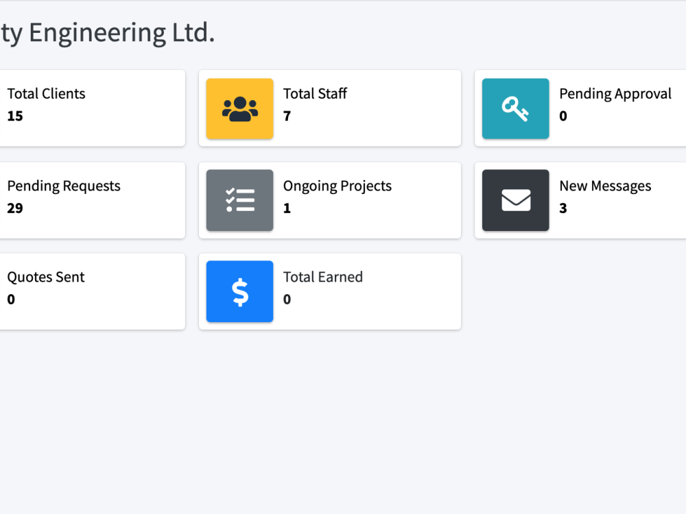Click the Pending Requests card
This screenshot has width=686, height=514.
pos(93,200)
